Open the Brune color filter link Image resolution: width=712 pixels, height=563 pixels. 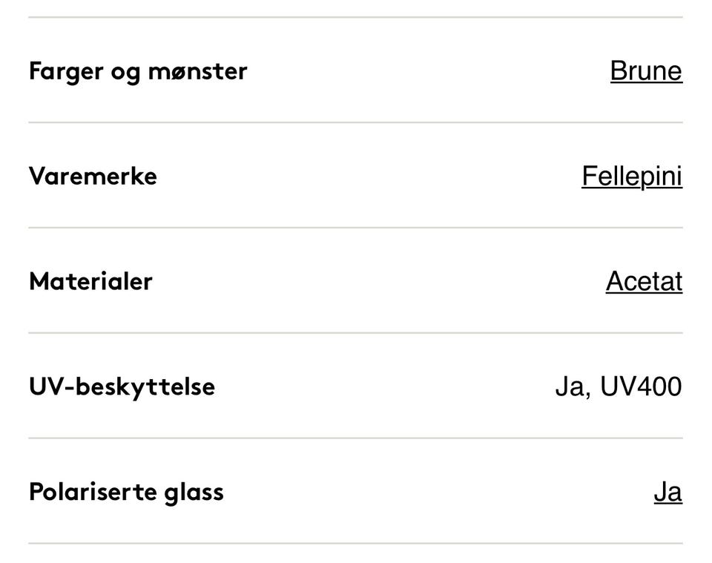645,70
